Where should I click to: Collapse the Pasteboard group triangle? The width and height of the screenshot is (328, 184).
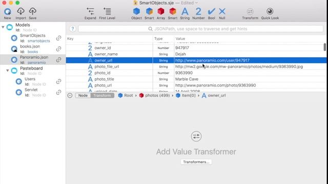click(8, 71)
